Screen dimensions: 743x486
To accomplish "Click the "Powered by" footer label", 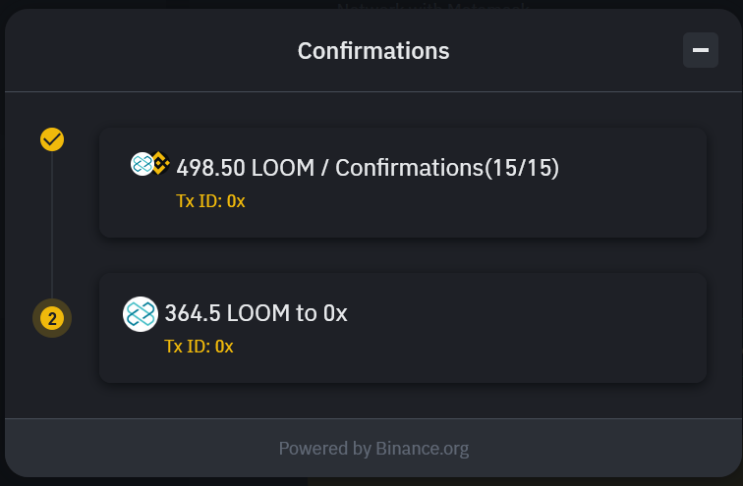I will [324, 449].
